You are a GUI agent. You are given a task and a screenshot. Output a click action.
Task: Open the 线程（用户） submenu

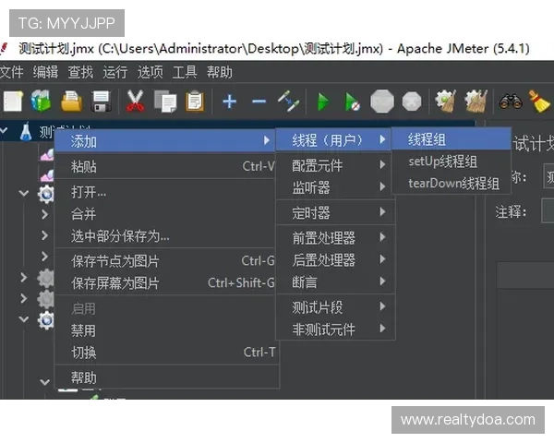point(334,140)
